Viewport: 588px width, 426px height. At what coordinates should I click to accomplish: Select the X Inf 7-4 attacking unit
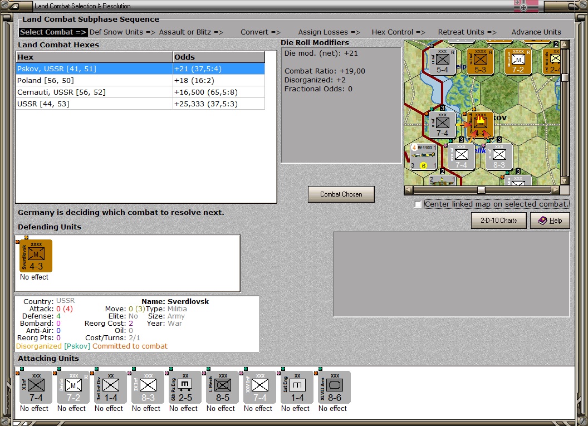pyautogui.click(x=36, y=388)
